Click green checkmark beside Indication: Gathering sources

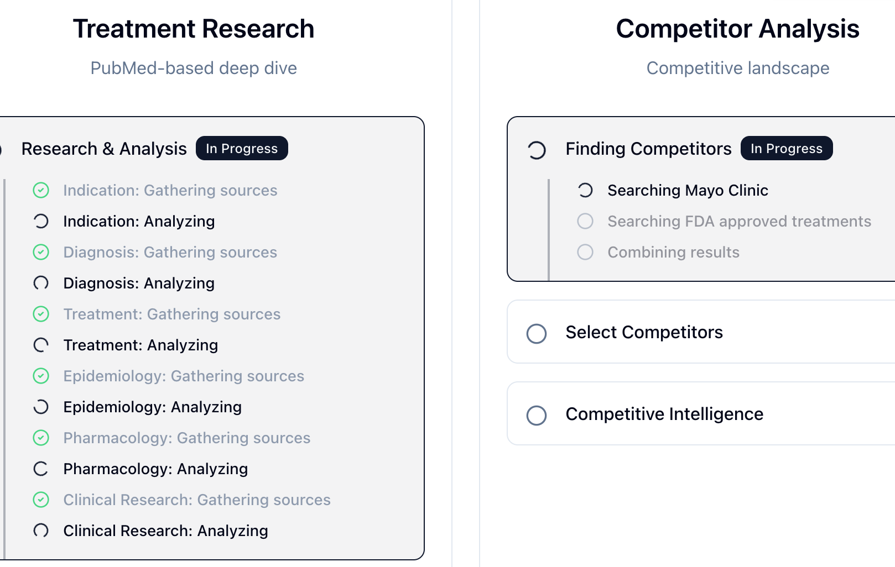(x=41, y=190)
